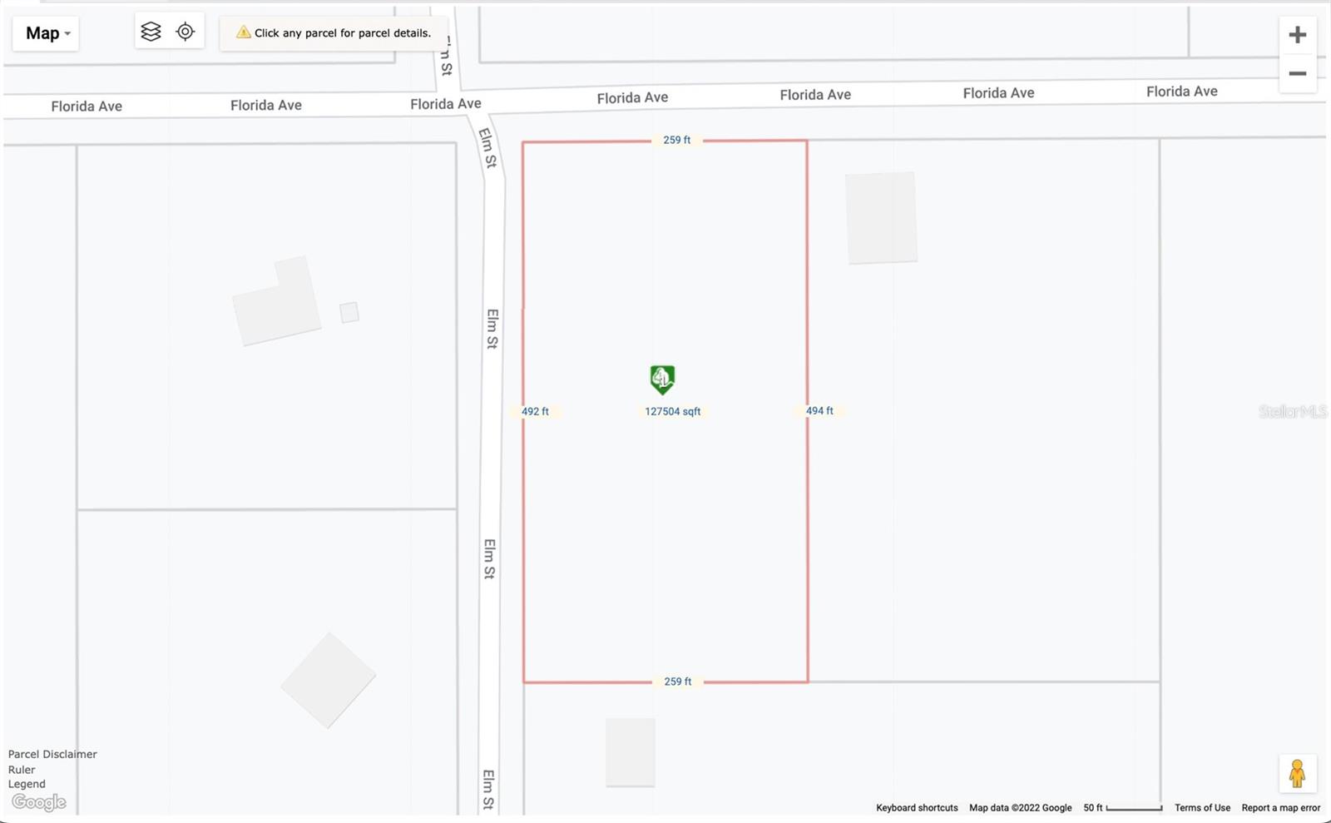Image resolution: width=1331 pixels, height=823 pixels.
Task: Click the 127504 sqft area label
Action: click(x=672, y=411)
